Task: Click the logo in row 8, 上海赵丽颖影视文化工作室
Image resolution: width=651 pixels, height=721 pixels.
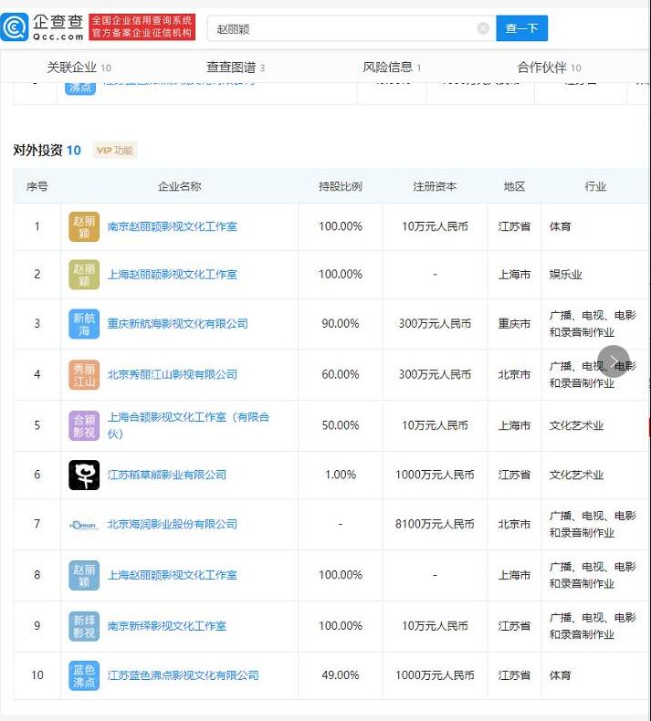Action: [x=84, y=575]
